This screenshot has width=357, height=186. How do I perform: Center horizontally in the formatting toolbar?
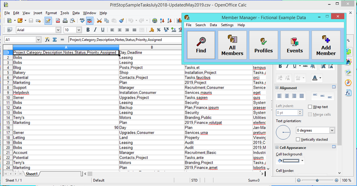click(x=120, y=30)
